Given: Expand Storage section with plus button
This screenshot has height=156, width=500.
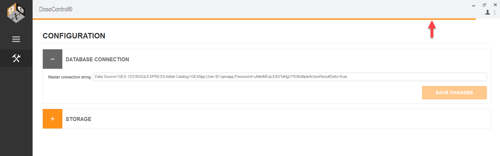Looking at the screenshot, I should tap(52, 119).
